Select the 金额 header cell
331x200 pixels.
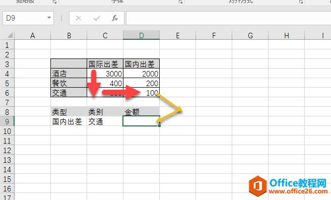pos(141,112)
